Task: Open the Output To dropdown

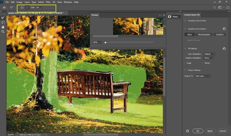Action: [x=203, y=76]
